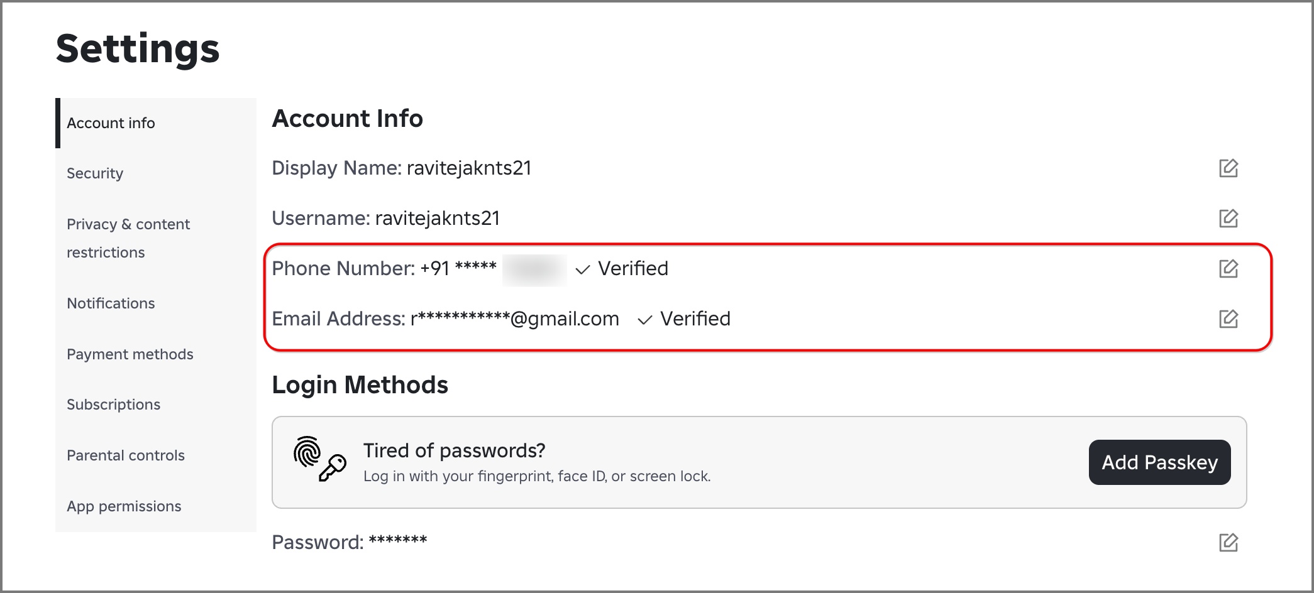The image size is (1314, 593).
Task: Go to Notifications settings
Action: click(111, 303)
